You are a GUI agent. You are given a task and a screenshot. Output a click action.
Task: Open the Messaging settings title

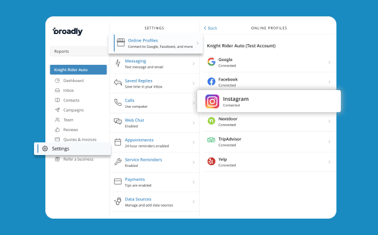[x=135, y=61]
